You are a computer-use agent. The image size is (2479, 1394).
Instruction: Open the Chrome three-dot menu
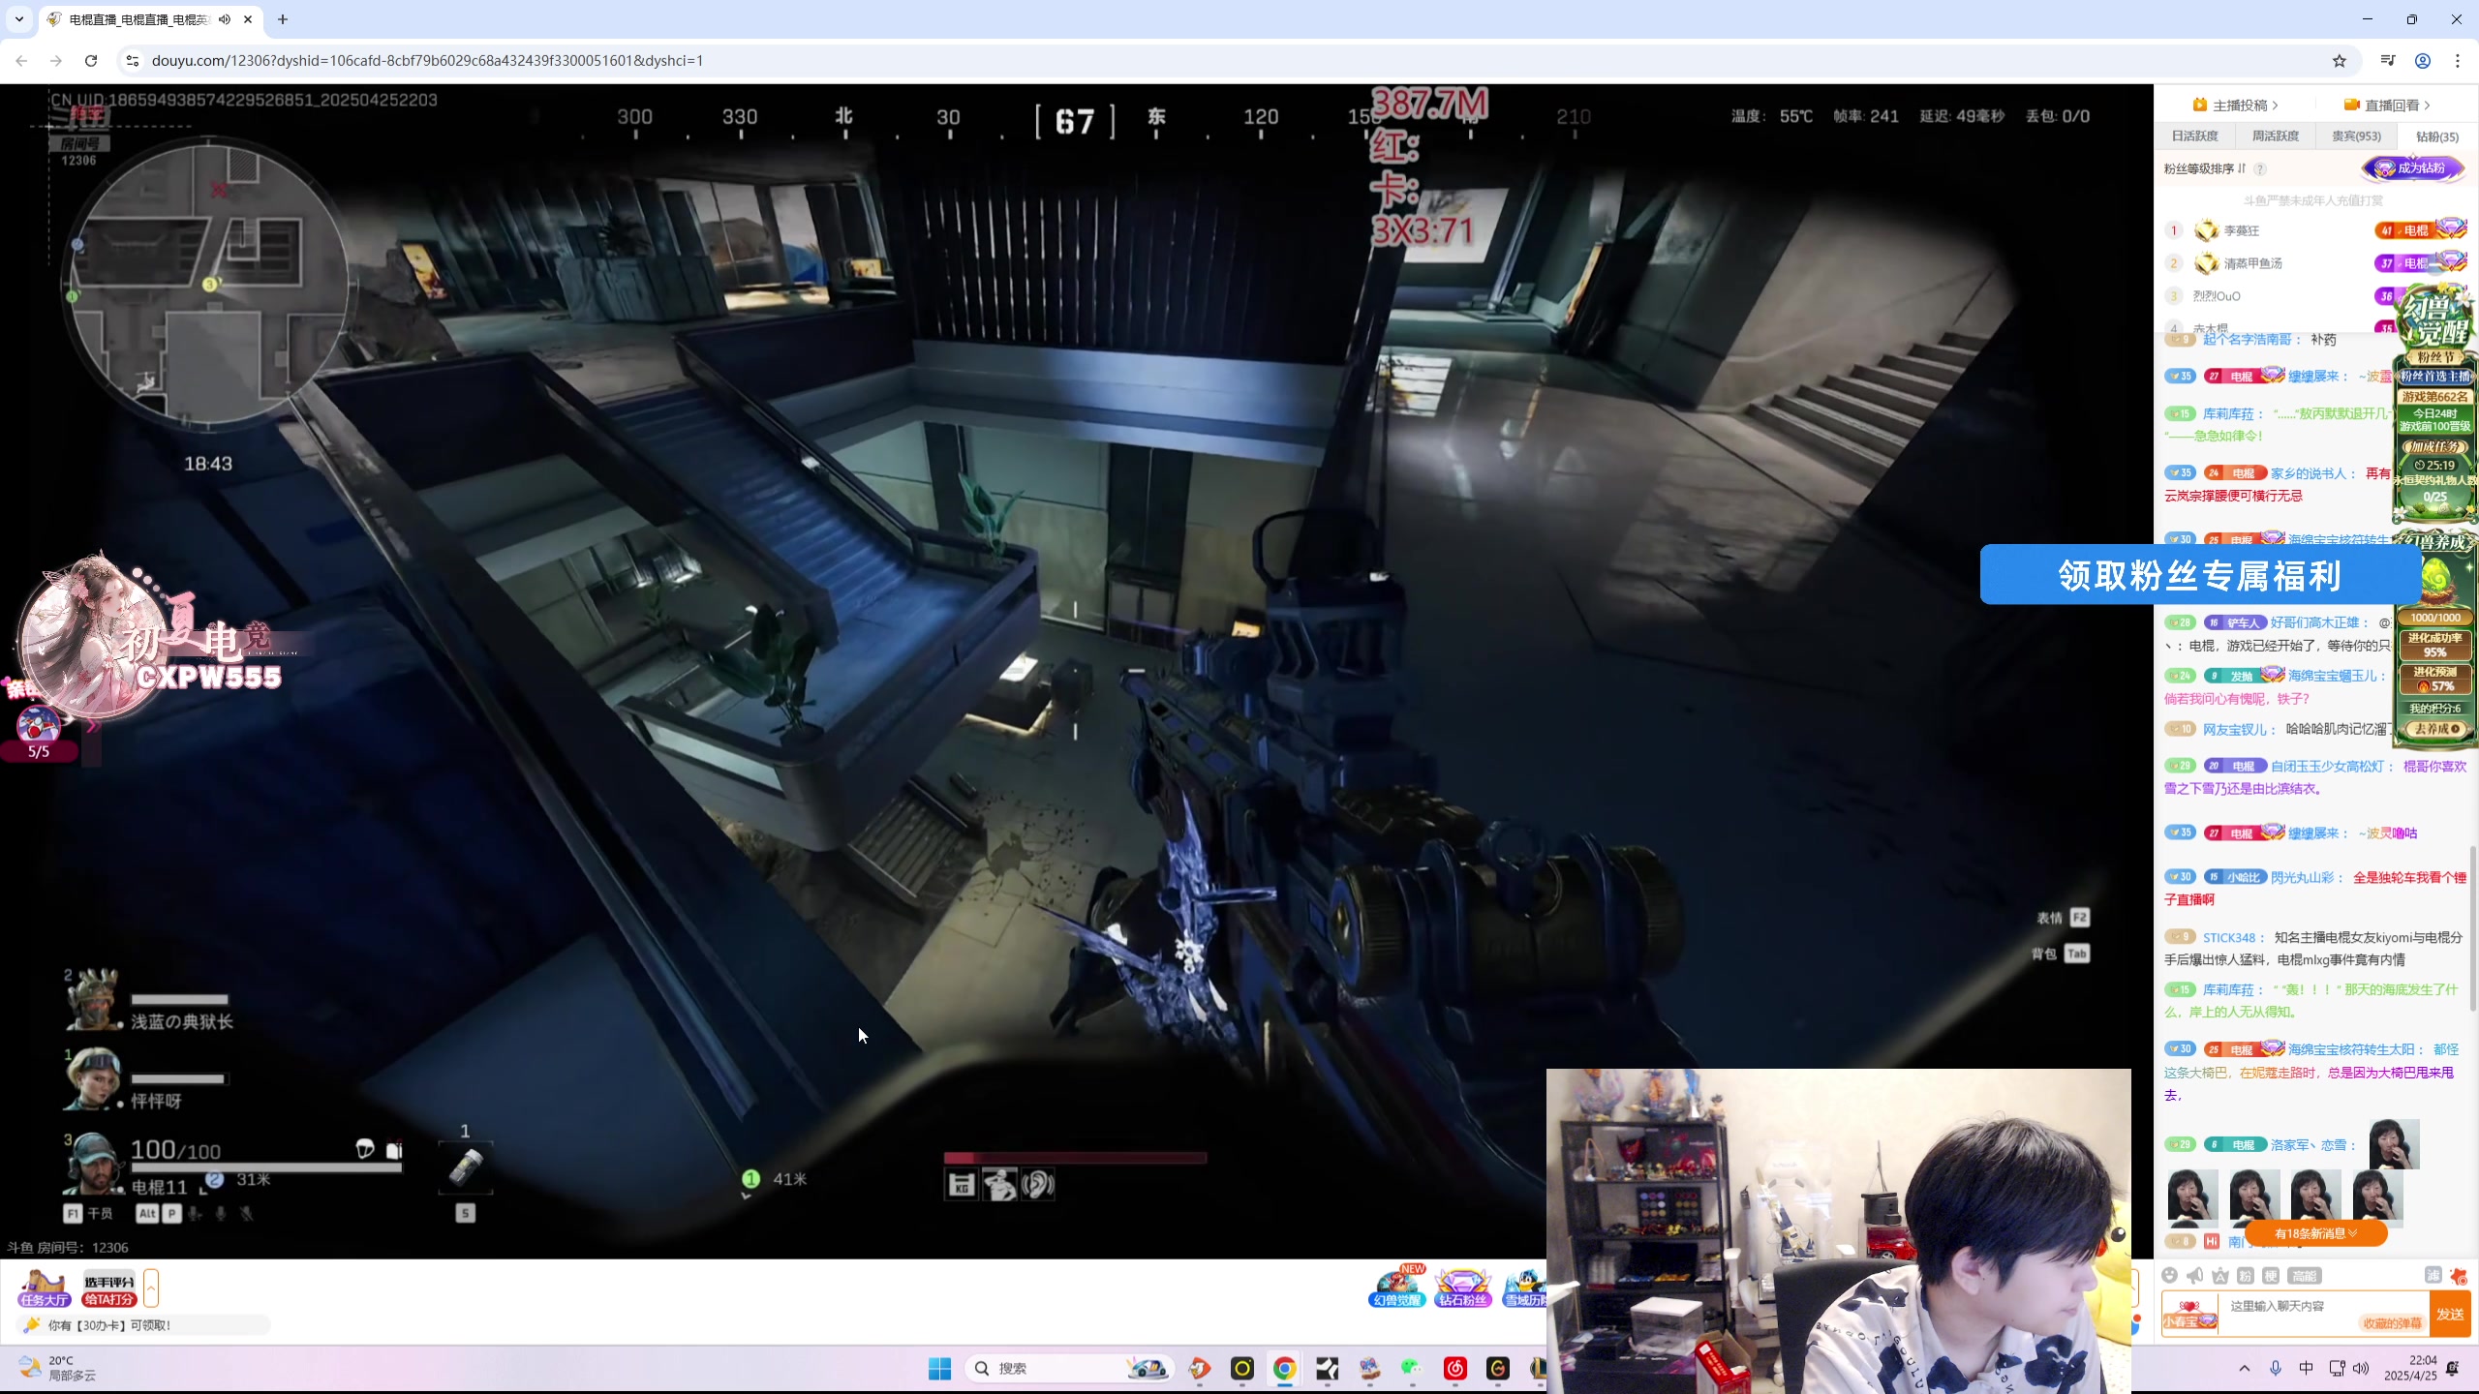pos(2458,60)
